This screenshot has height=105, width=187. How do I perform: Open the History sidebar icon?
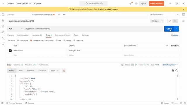[3, 44]
